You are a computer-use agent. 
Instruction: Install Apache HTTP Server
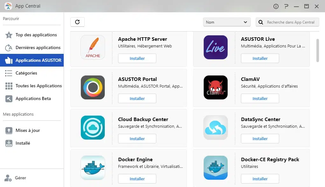coord(137,58)
